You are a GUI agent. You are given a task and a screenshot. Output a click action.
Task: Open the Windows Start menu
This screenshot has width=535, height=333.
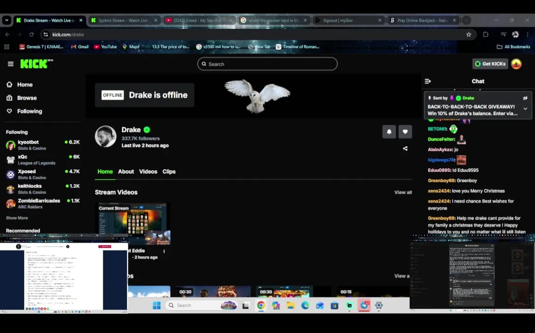coord(157,305)
